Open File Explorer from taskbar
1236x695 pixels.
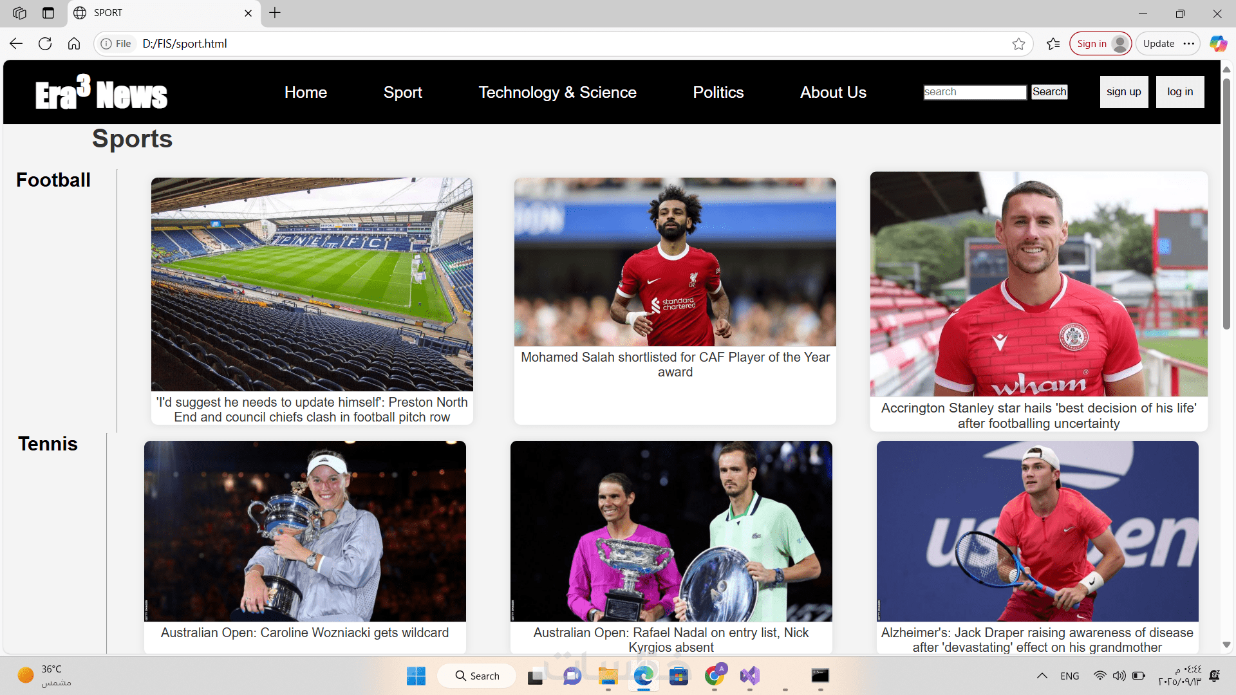click(x=608, y=676)
